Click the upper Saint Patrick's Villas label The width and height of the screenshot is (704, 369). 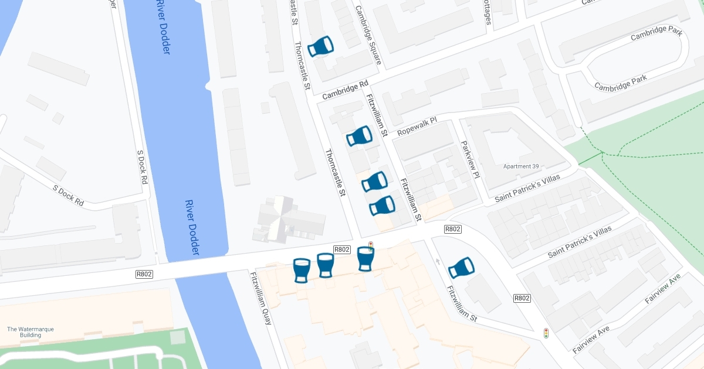[527, 188]
